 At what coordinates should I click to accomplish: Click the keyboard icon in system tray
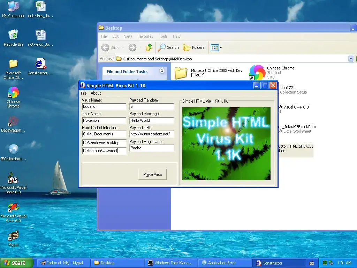click(x=312, y=263)
